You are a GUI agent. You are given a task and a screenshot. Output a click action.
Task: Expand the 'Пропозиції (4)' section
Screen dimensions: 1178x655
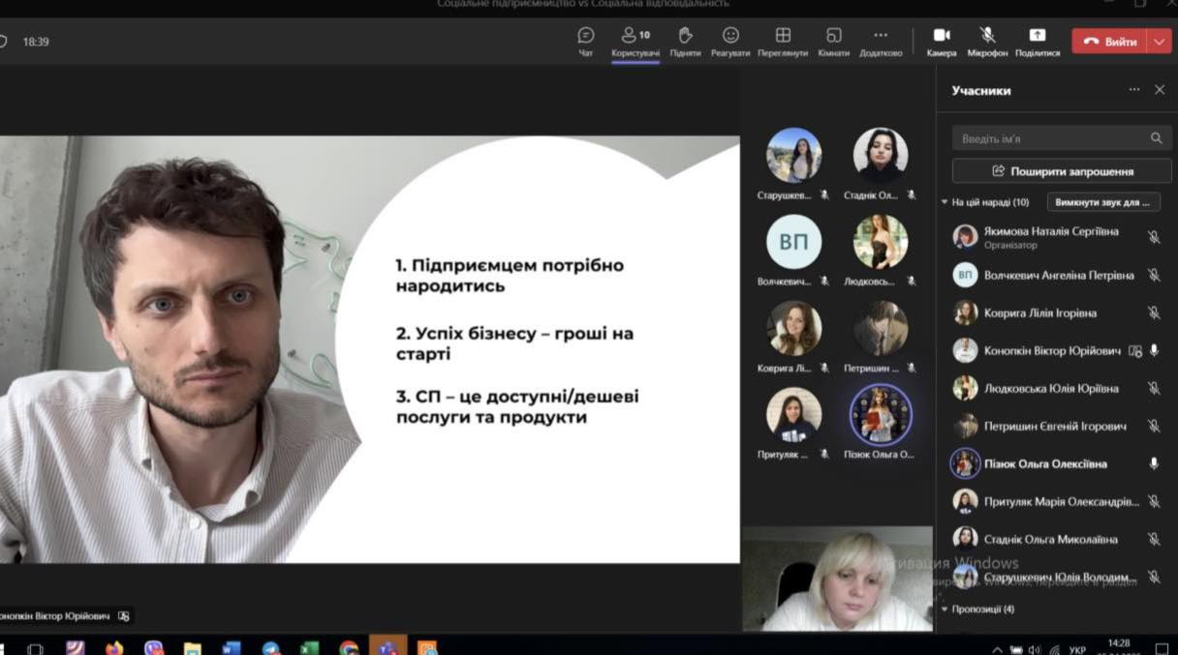[x=977, y=610]
